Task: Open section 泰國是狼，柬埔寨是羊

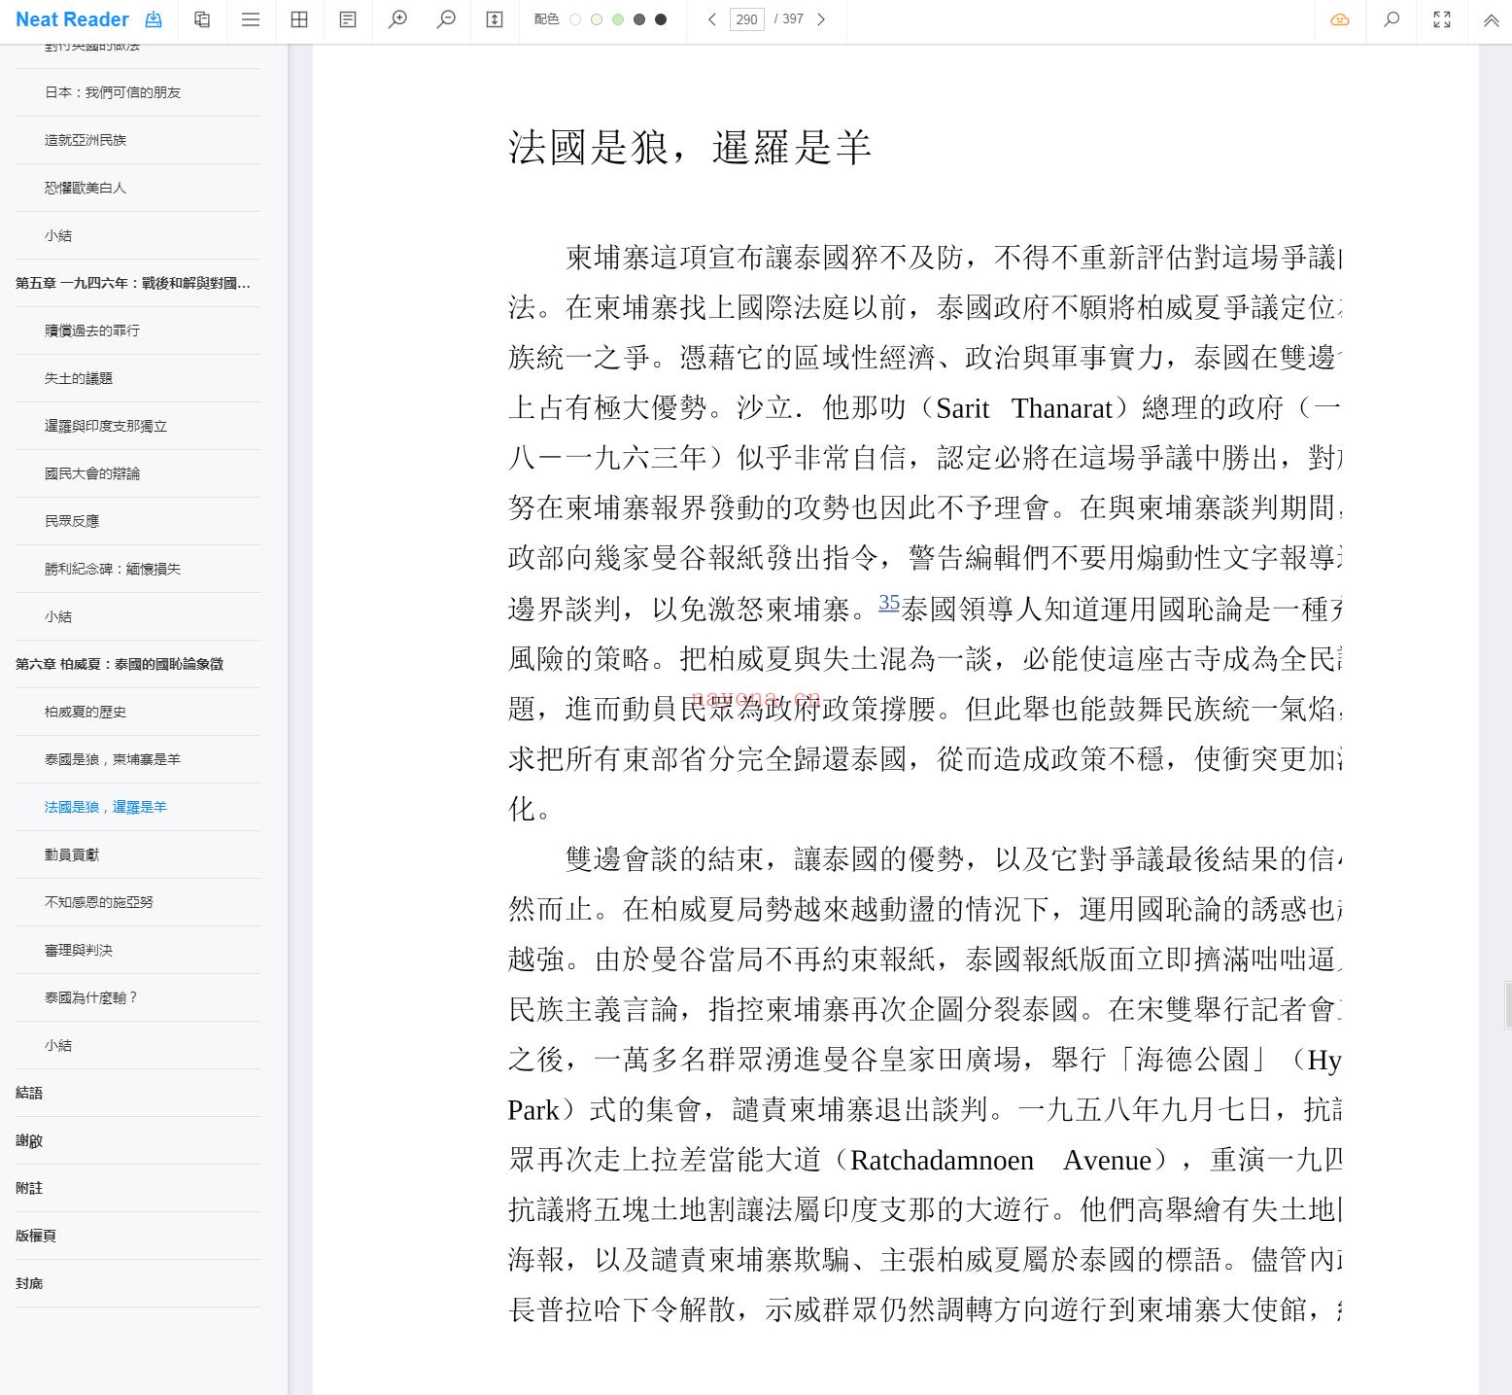Action: coord(113,759)
